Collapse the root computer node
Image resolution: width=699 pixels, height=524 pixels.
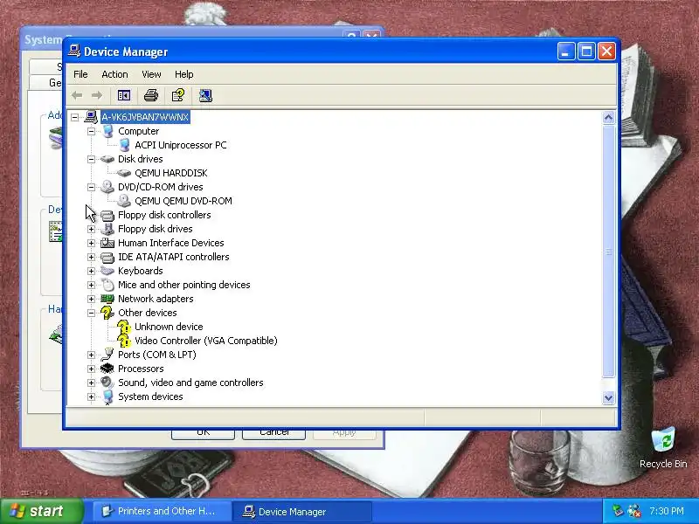coord(74,117)
